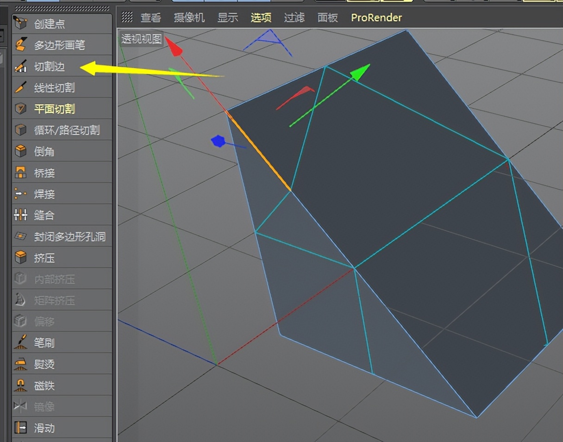
Task: Open the ProRender menu
Action: click(x=378, y=18)
